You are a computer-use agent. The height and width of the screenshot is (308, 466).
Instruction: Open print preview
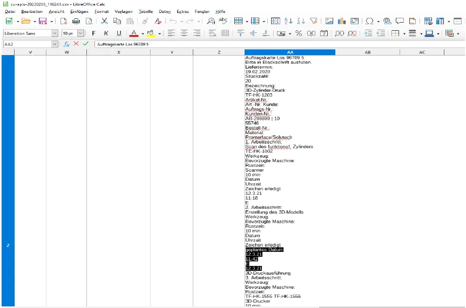pyautogui.click(x=89, y=21)
